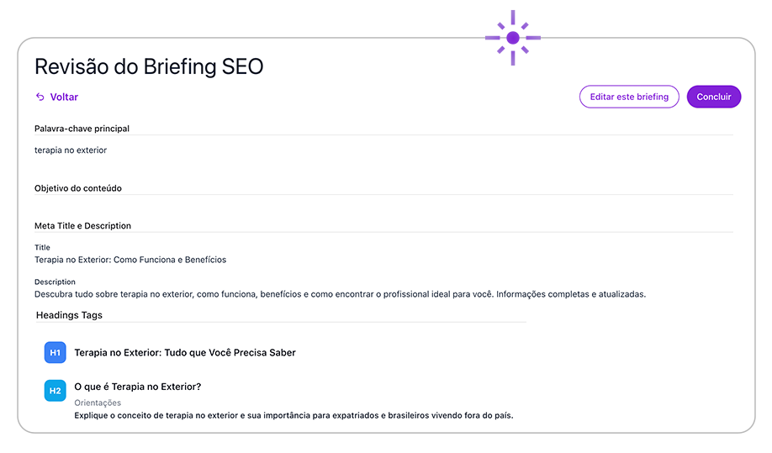
Task: Finish review with the Concluir button
Action: click(x=713, y=97)
